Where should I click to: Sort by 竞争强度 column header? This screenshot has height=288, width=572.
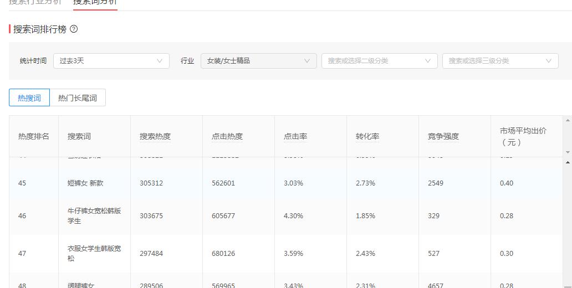tap(443, 136)
